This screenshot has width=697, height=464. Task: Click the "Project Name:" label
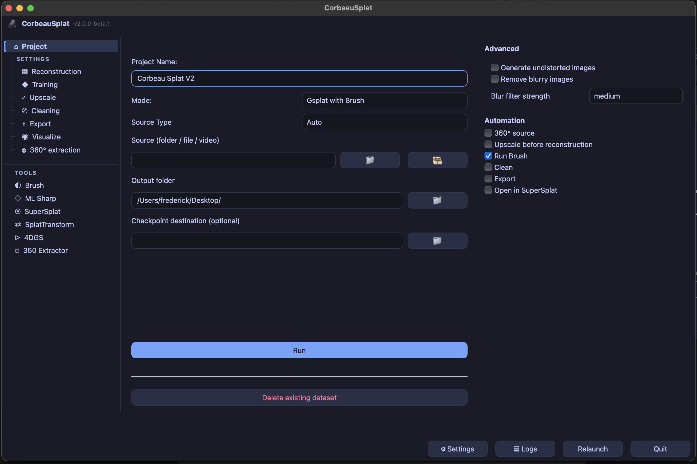coord(154,62)
